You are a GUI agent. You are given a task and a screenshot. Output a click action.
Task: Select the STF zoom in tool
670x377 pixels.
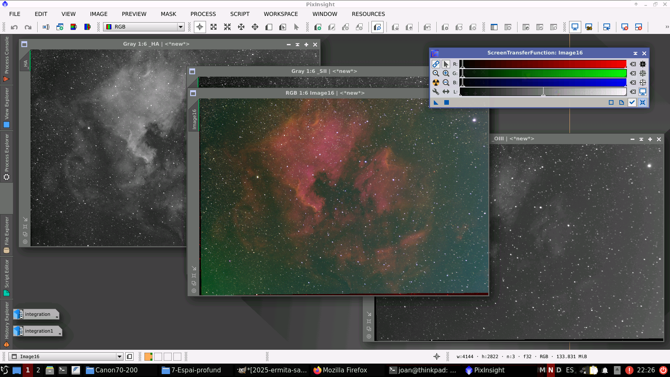tap(446, 73)
